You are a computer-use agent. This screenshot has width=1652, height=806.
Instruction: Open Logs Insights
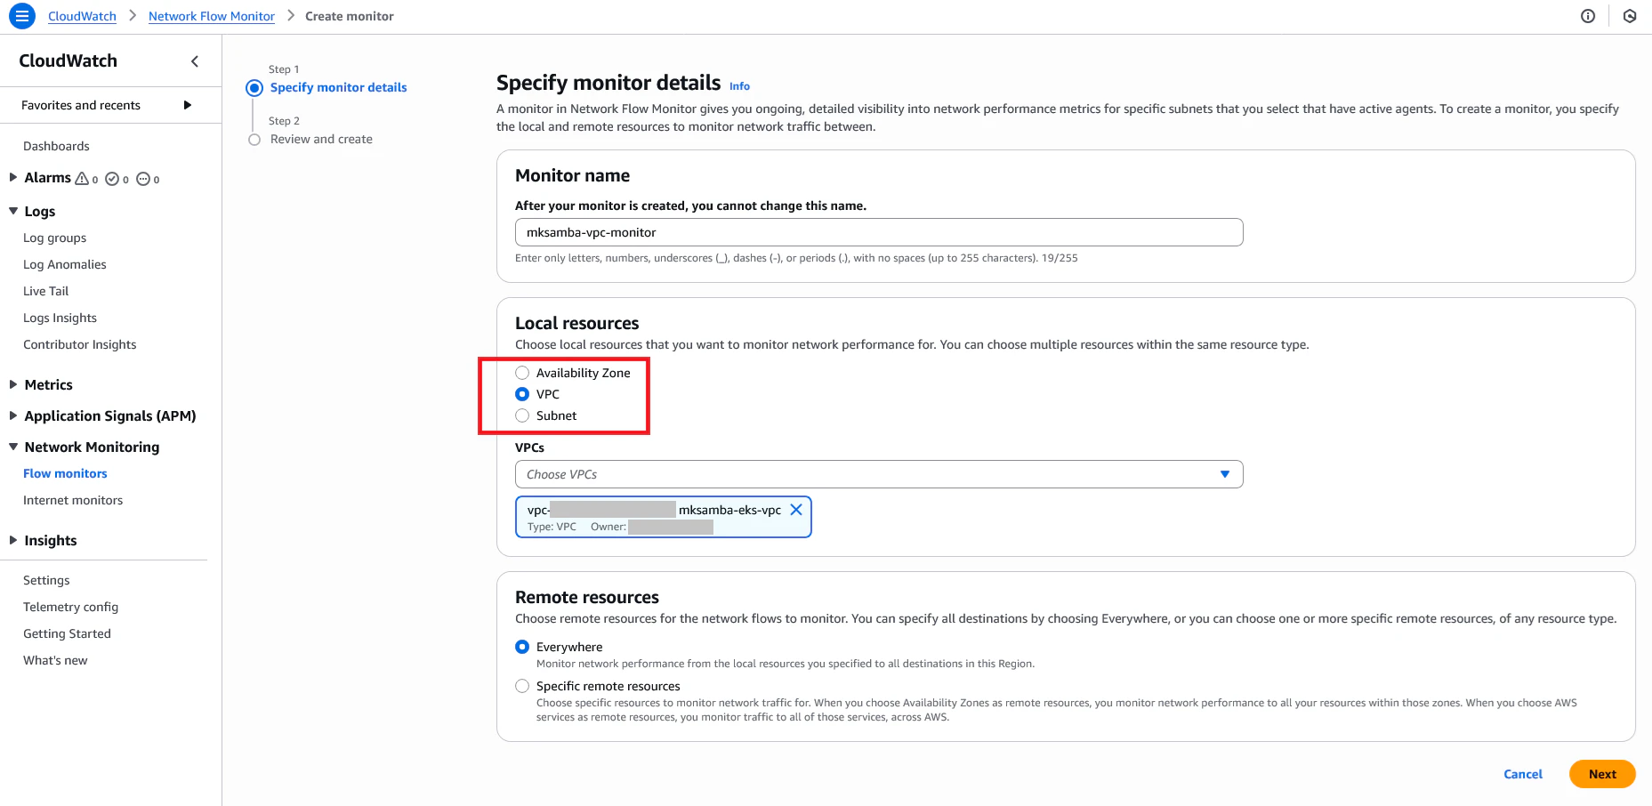click(60, 318)
